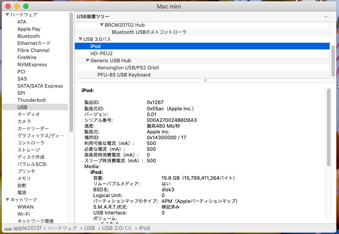Click the 0x1267 product ID value

click(155, 102)
